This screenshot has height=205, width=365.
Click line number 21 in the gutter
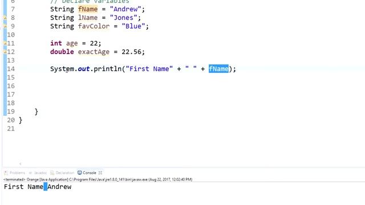tap(11, 129)
